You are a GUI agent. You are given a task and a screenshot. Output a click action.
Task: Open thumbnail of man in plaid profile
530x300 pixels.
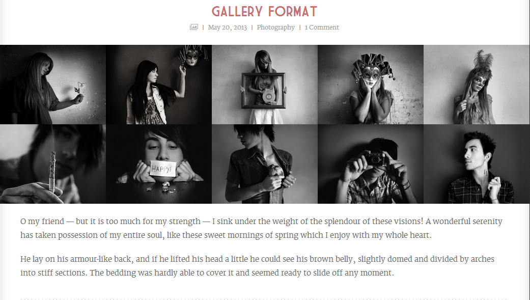[477, 164]
